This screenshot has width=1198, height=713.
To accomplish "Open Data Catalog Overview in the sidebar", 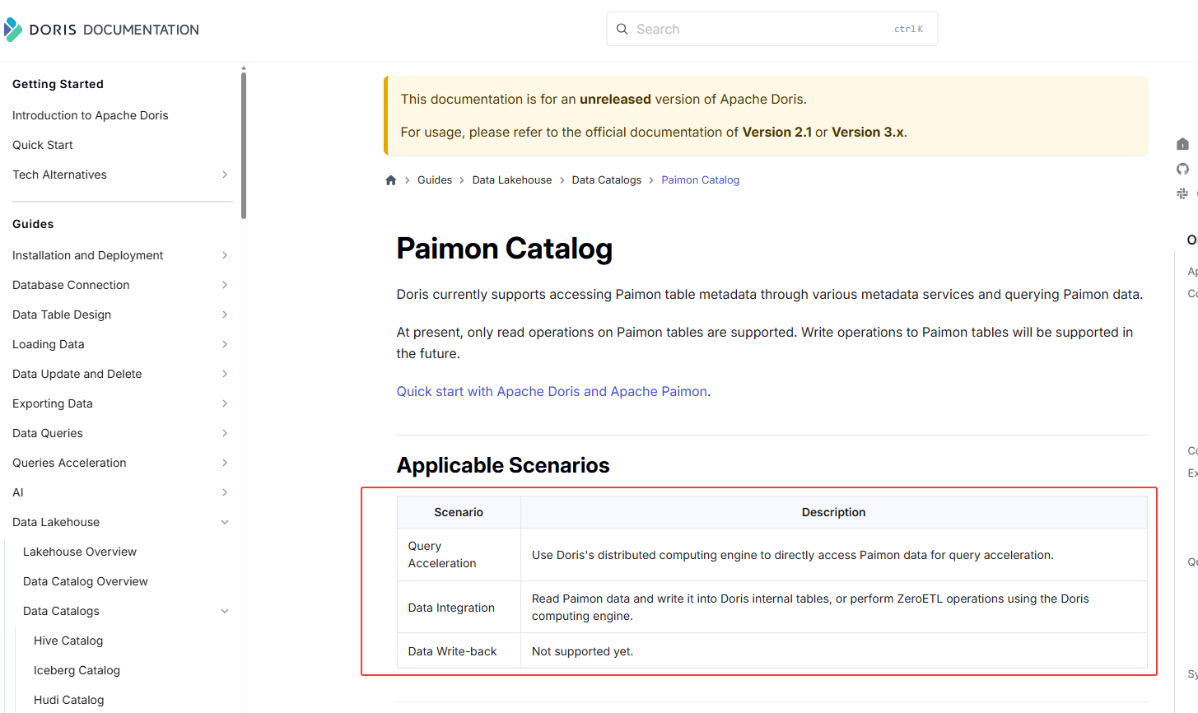I will point(86,581).
